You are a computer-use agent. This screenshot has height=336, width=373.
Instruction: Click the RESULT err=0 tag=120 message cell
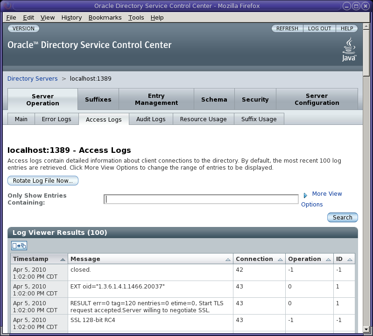point(150,306)
